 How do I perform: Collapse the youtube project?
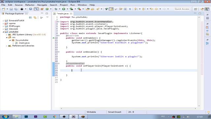pyautogui.click(x=3, y=32)
